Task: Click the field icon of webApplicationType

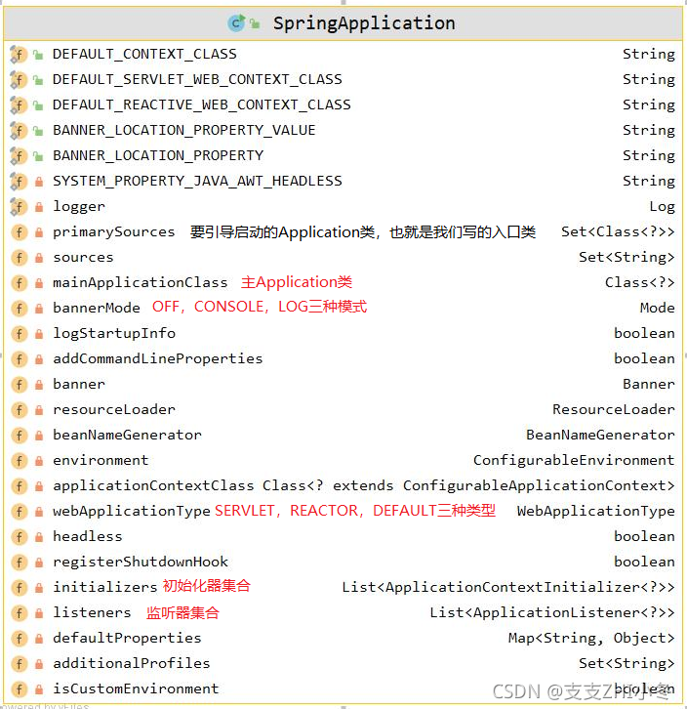Action: click(x=19, y=512)
